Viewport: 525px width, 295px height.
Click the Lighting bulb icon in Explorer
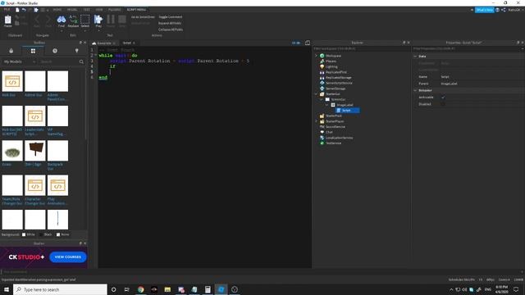pyautogui.click(x=322, y=66)
